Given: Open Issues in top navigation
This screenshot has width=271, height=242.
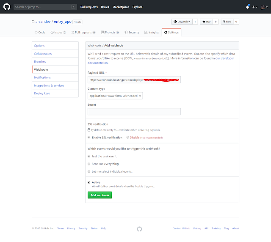Looking at the screenshot, I should pos(105,7).
